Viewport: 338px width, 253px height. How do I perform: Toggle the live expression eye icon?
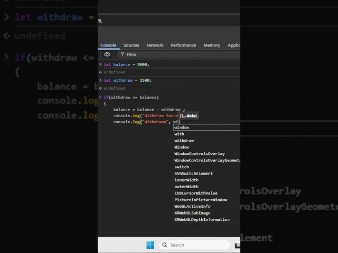107,54
